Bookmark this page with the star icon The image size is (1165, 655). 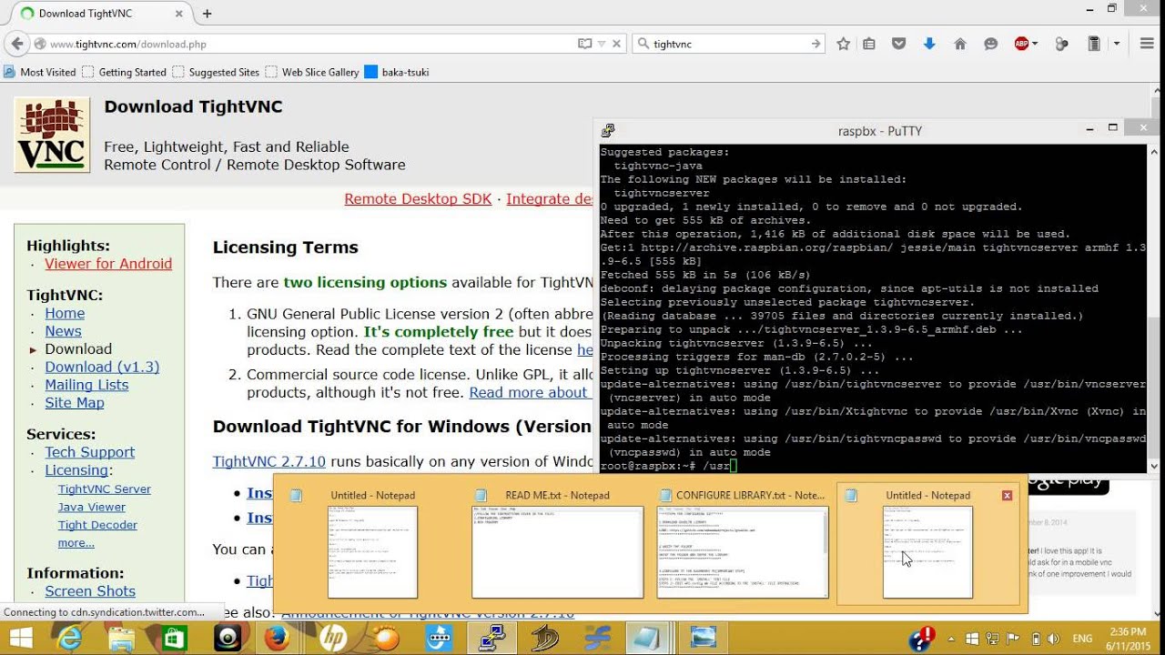(844, 44)
